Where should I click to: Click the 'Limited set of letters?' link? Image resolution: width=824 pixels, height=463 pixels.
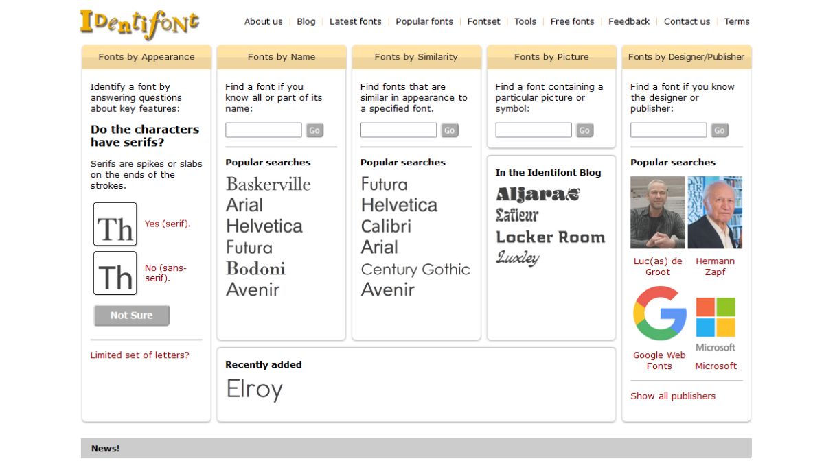coord(139,355)
